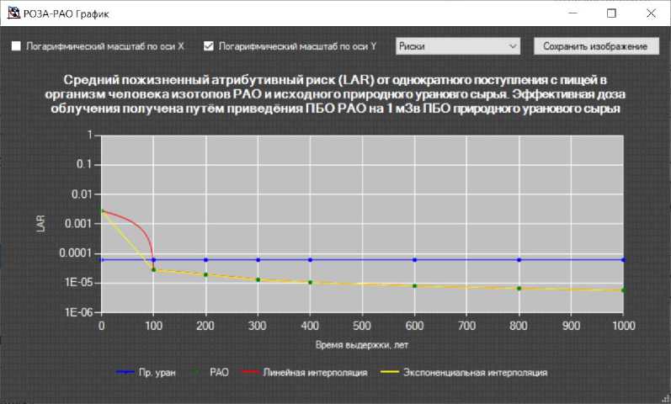
Task: Enable logarithmic scale on X axis checkbox
Action: pyautogui.click(x=16, y=45)
